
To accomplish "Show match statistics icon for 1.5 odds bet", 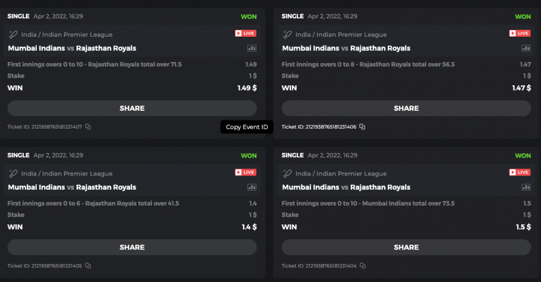I will [526, 187].
